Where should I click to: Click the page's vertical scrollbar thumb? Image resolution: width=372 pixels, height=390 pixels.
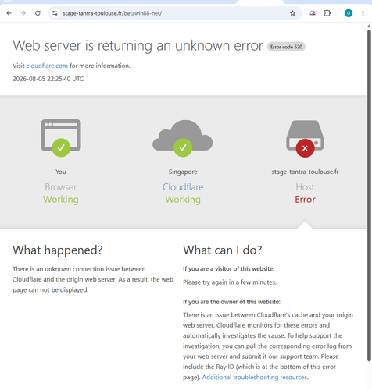pos(369,195)
